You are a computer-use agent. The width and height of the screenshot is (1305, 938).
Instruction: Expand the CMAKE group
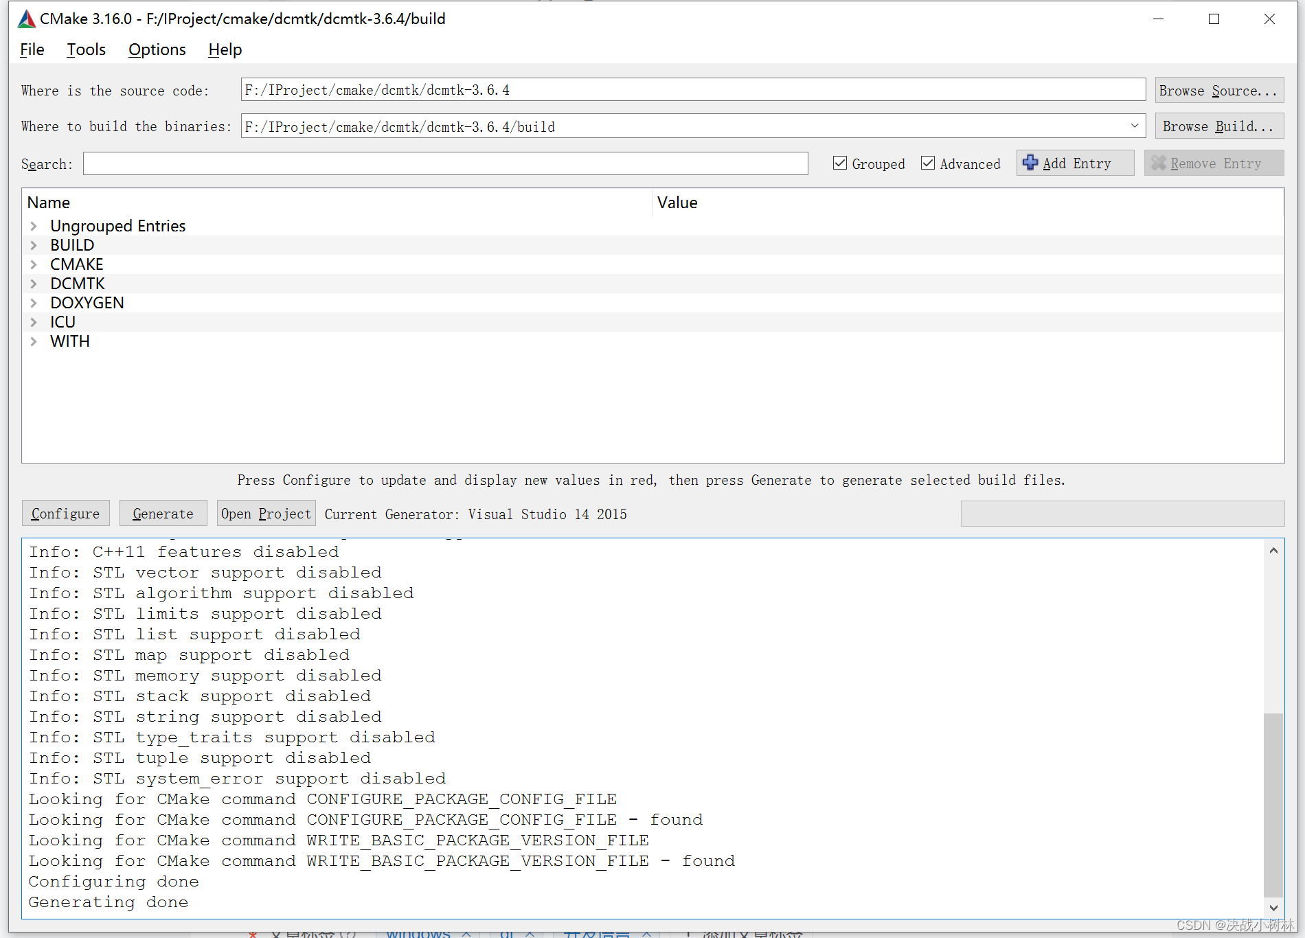tap(34, 264)
